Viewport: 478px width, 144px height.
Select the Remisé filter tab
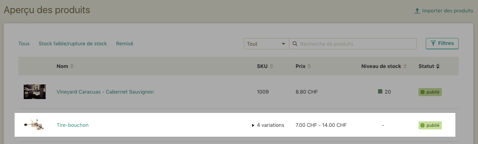tap(124, 43)
